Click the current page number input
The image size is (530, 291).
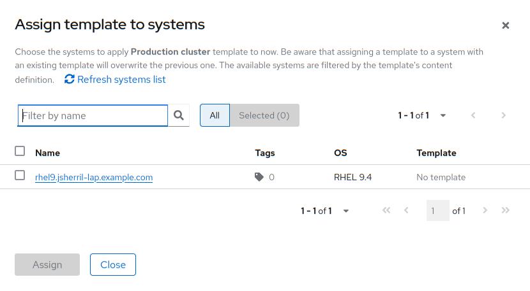437,211
